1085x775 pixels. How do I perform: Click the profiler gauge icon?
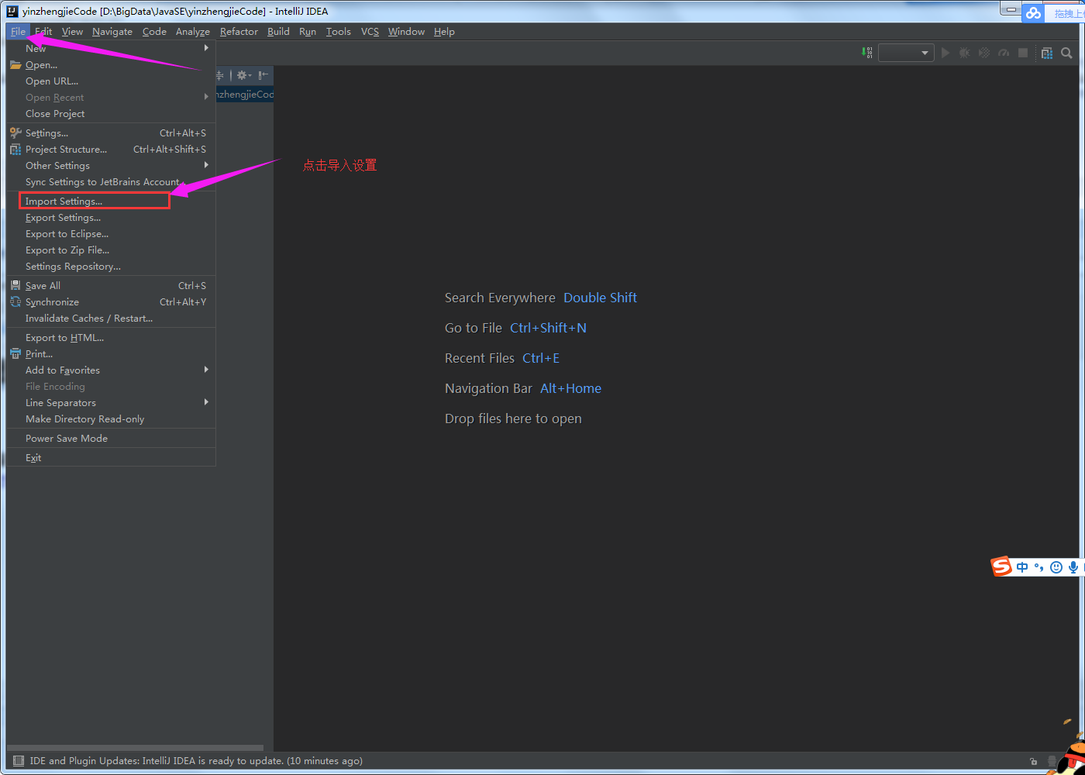(x=1004, y=53)
